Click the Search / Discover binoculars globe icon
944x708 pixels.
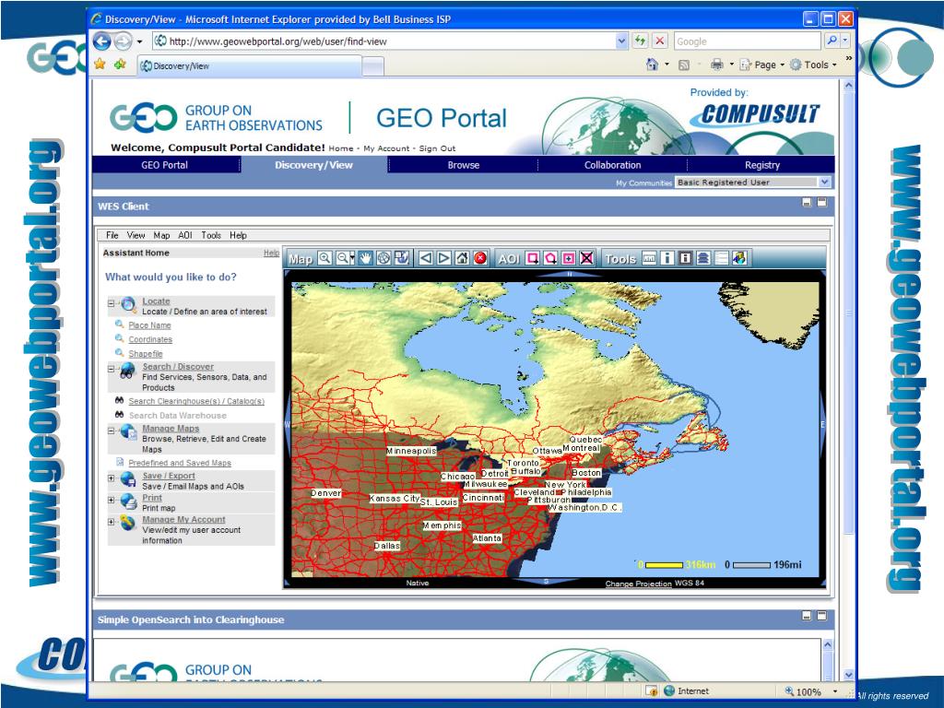point(127,371)
